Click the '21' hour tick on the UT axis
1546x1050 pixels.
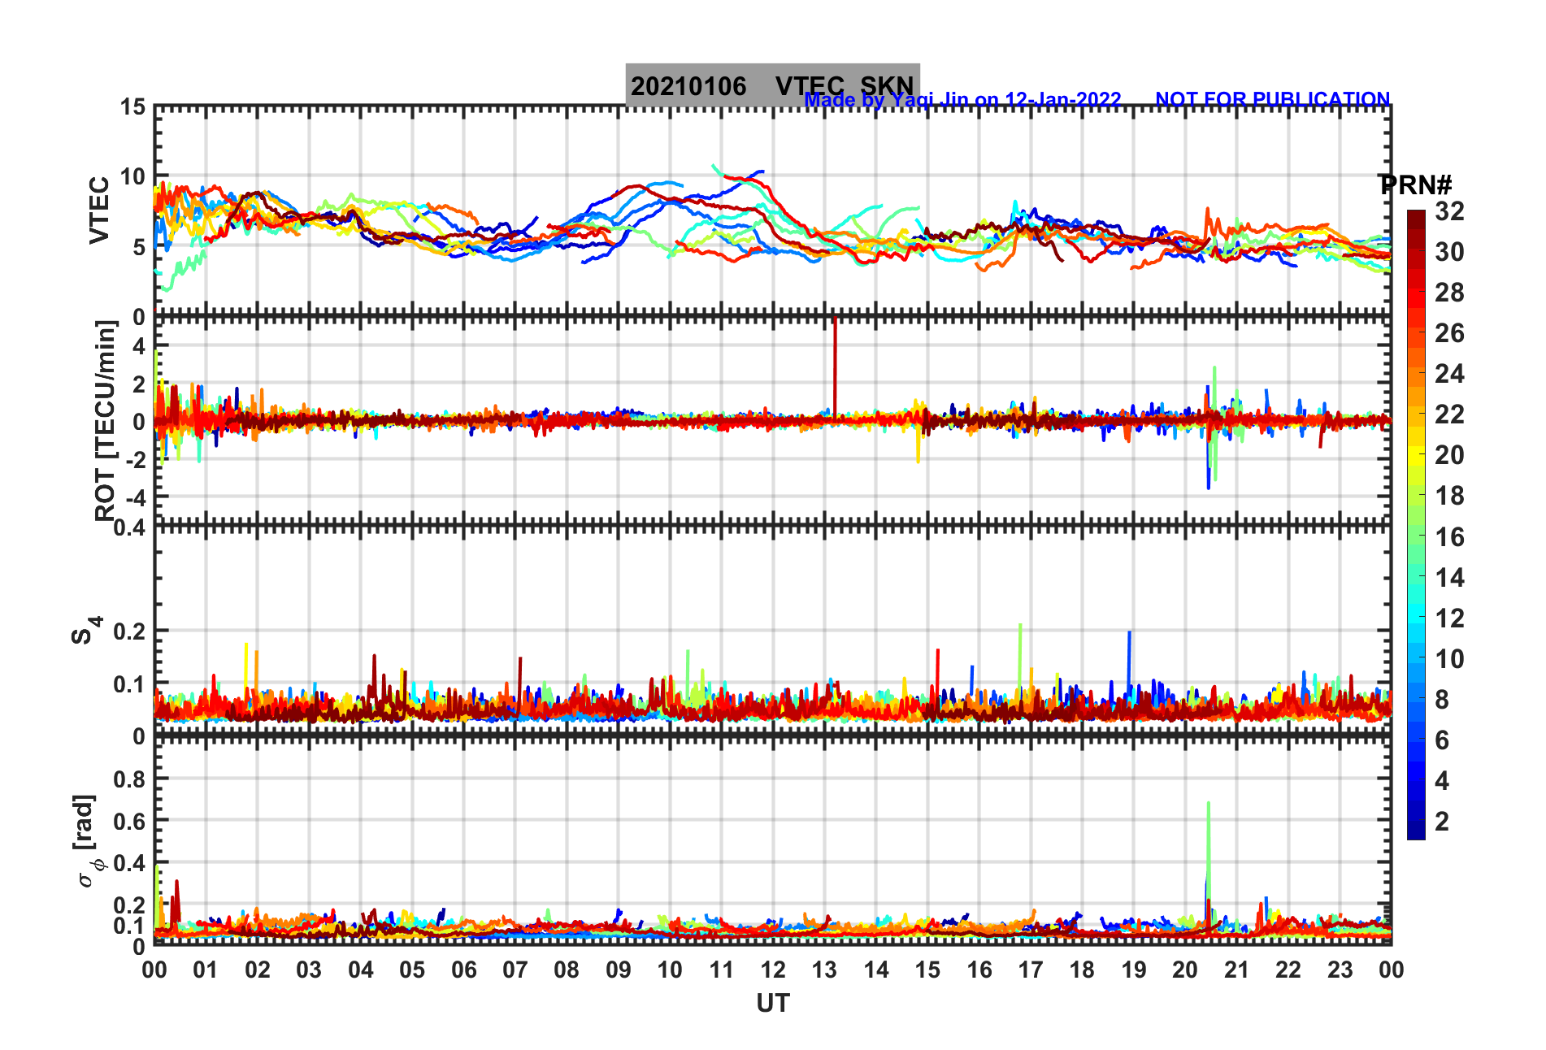[1237, 970]
